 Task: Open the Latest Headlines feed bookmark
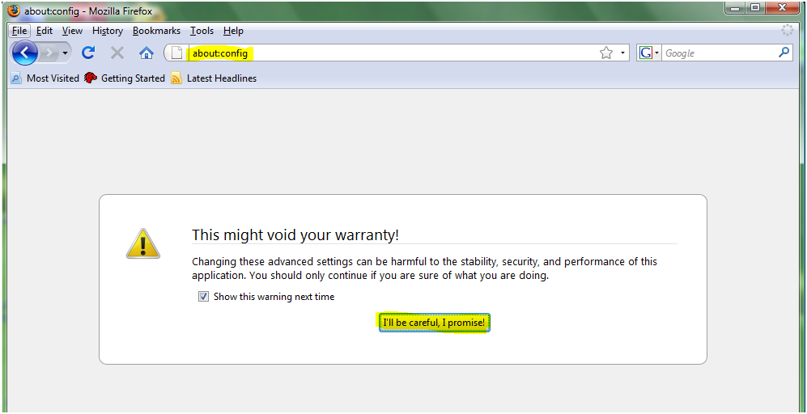(214, 78)
